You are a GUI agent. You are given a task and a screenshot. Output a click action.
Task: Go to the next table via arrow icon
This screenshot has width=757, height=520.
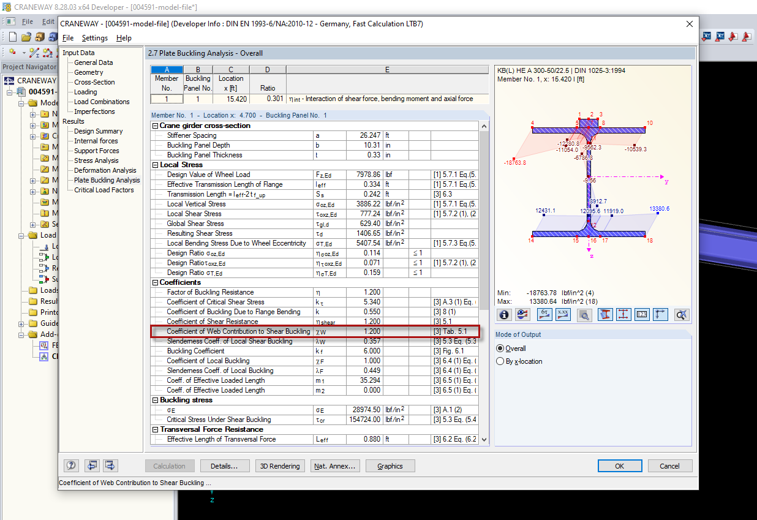[x=110, y=465]
